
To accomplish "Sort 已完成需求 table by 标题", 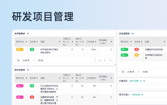I will [164, 42].
